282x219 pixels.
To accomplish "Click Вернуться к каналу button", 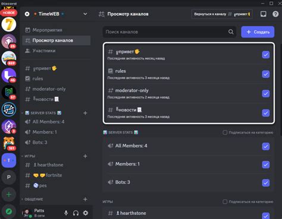I will 222,14.
